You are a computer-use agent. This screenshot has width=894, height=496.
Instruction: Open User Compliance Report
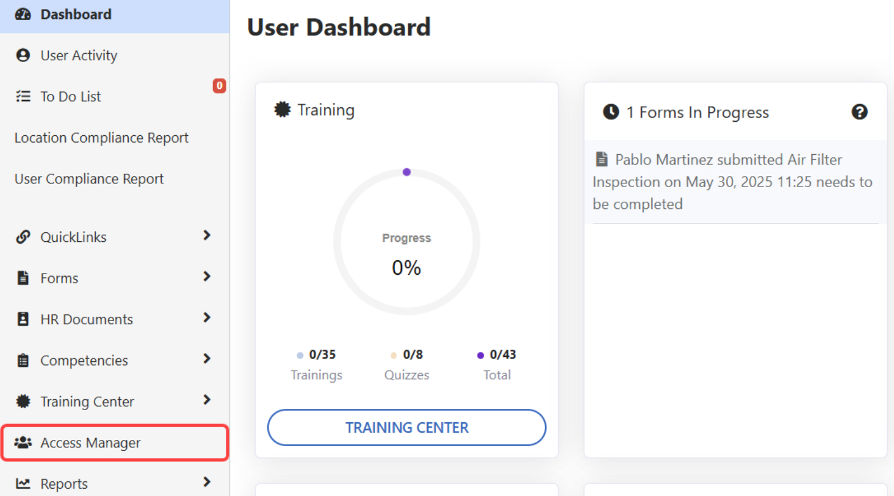[x=89, y=179]
